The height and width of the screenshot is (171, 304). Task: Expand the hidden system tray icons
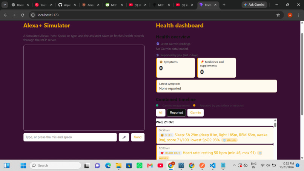pyautogui.click(x=234, y=166)
